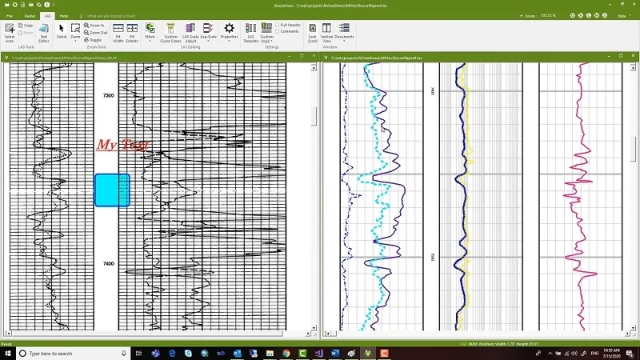
Task: Click the Fit Width button
Action: pos(118,33)
